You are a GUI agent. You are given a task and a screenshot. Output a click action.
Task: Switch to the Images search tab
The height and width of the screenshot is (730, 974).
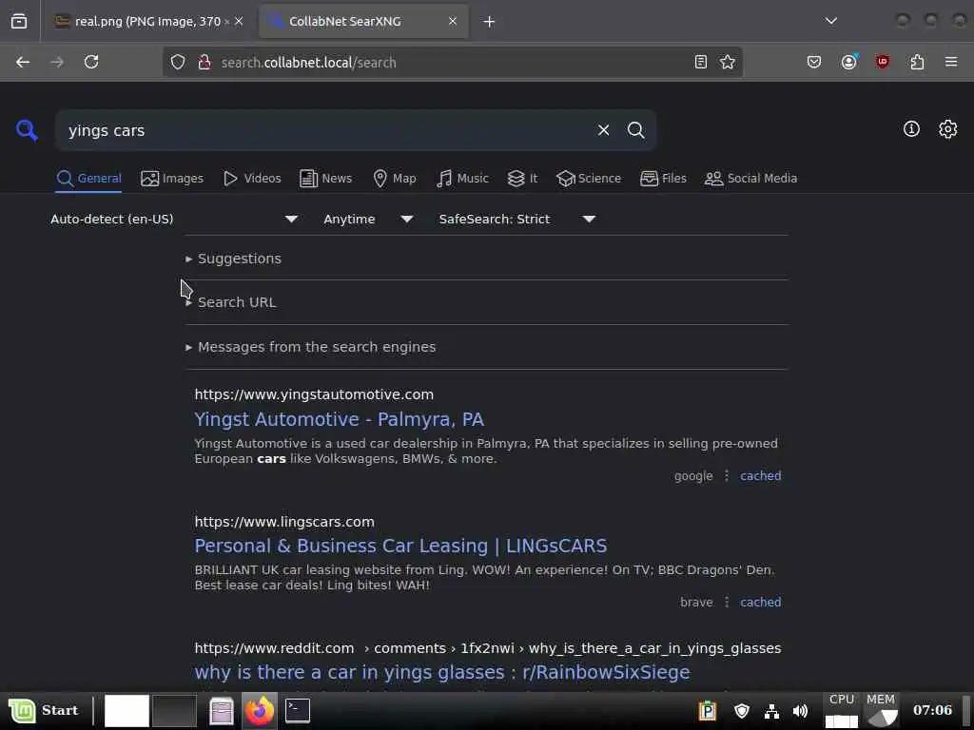[172, 178]
